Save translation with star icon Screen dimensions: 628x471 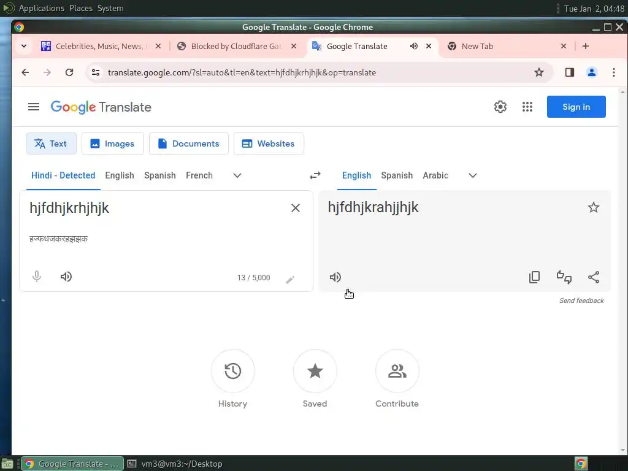pyautogui.click(x=594, y=207)
